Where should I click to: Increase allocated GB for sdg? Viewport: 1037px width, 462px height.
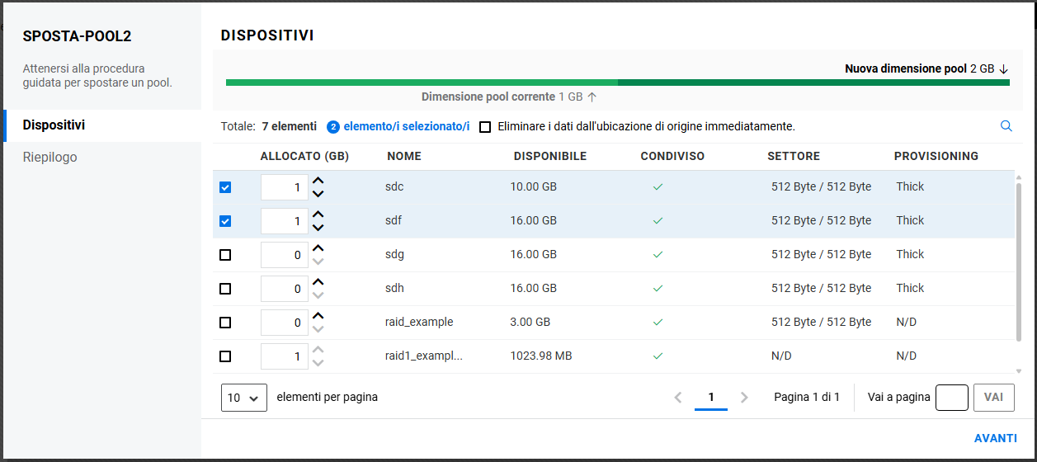318,248
